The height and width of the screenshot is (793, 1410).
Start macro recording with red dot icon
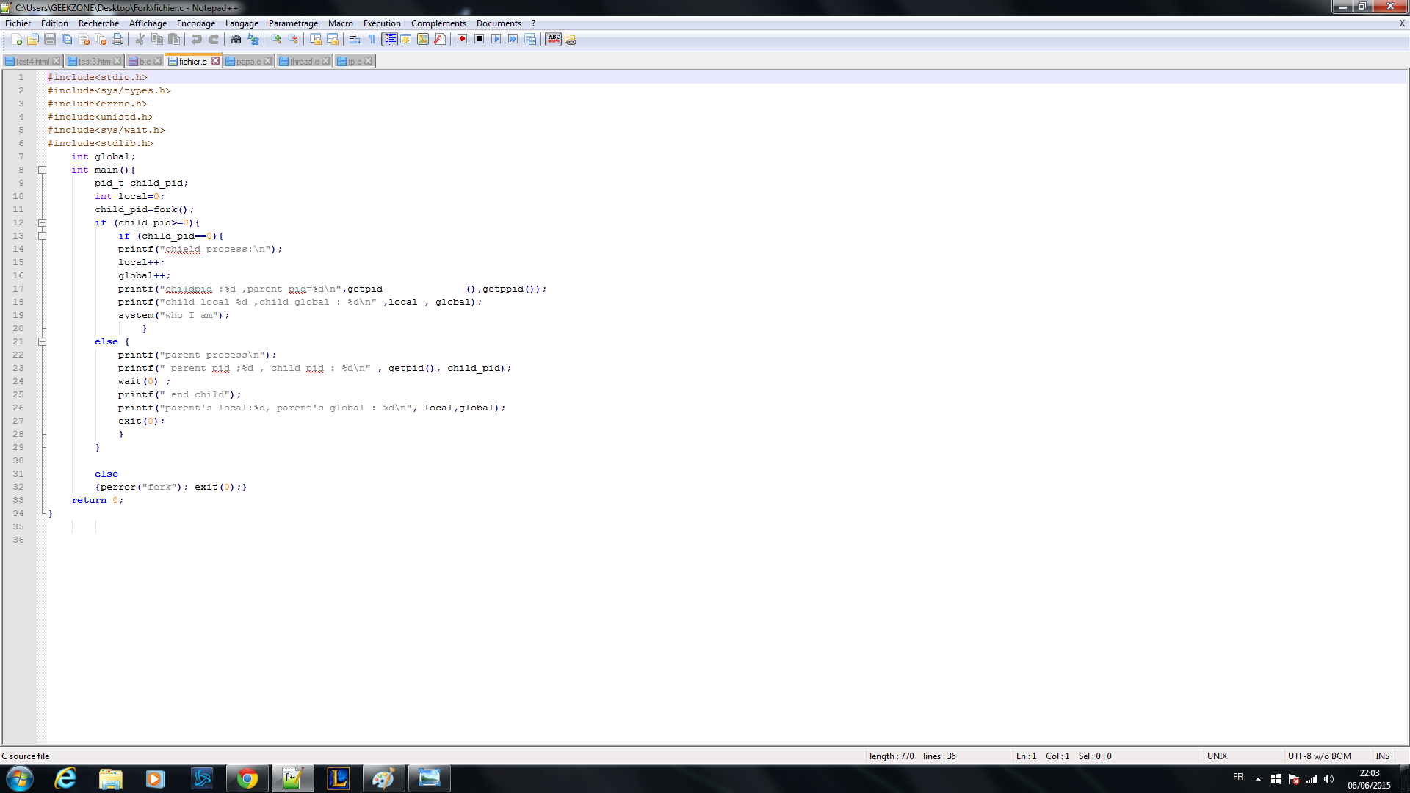click(463, 40)
